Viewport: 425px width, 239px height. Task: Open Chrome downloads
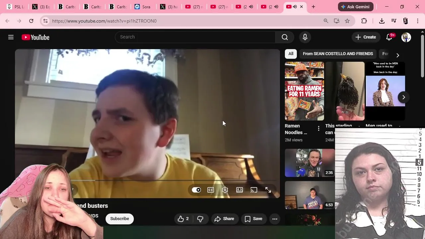click(382, 21)
